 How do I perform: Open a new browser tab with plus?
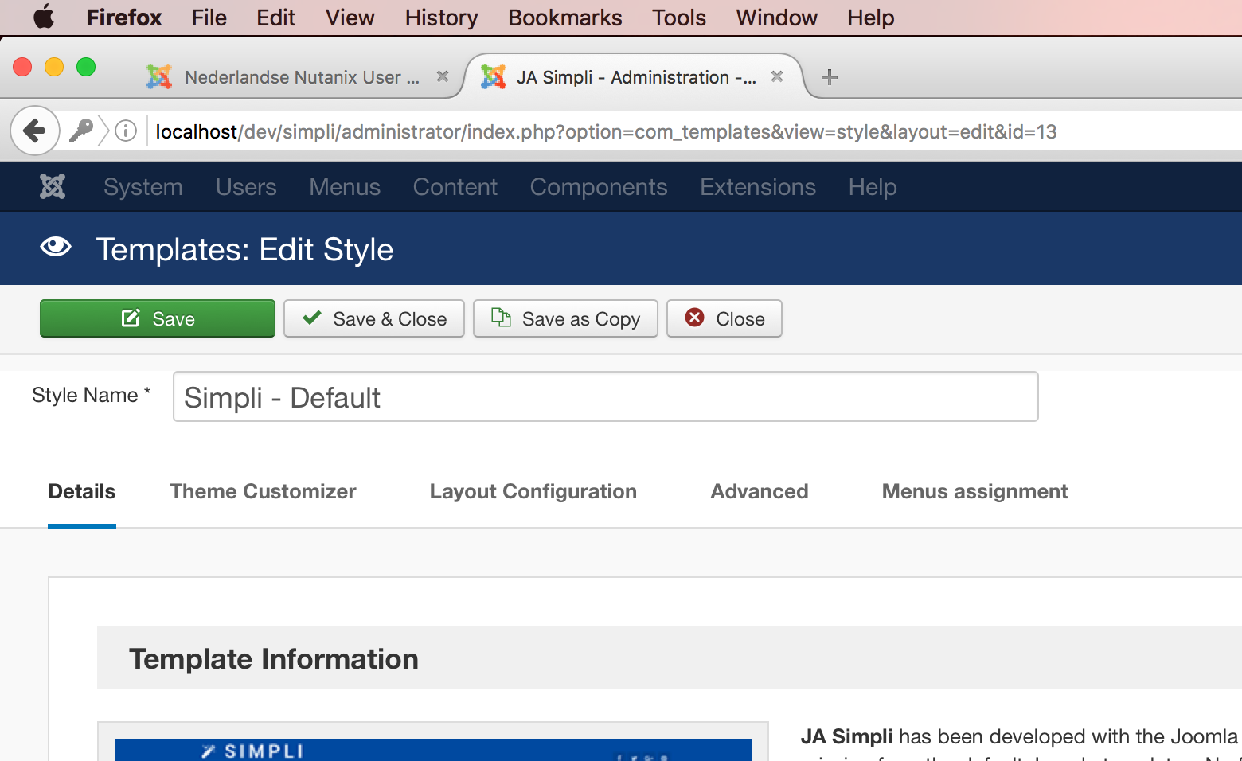(829, 77)
